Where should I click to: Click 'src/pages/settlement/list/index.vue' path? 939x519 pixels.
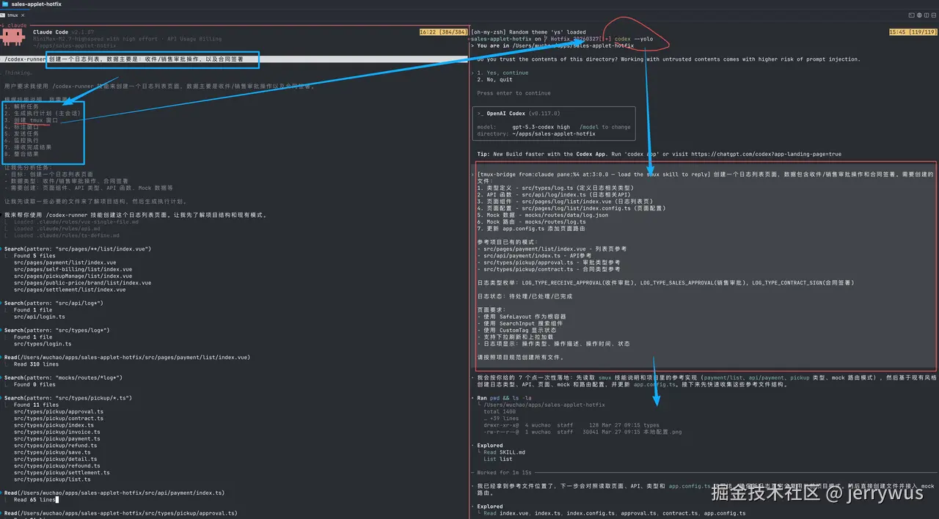point(69,290)
